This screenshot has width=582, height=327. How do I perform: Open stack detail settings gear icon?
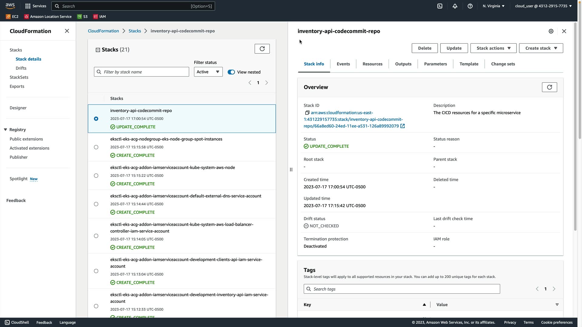coord(551,31)
